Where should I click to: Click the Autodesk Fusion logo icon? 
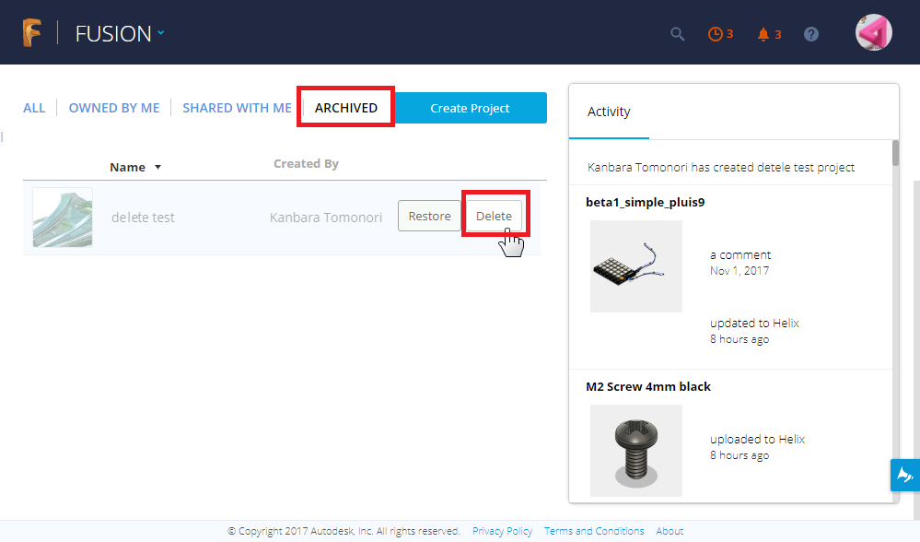click(x=31, y=32)
